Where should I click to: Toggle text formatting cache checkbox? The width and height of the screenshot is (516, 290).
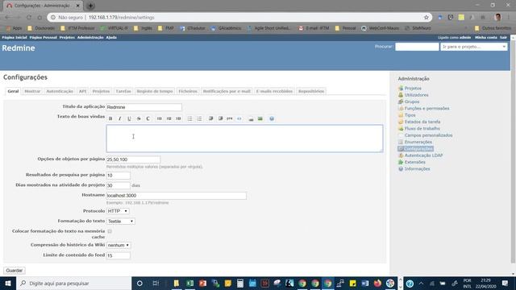[x=110, y=231]
